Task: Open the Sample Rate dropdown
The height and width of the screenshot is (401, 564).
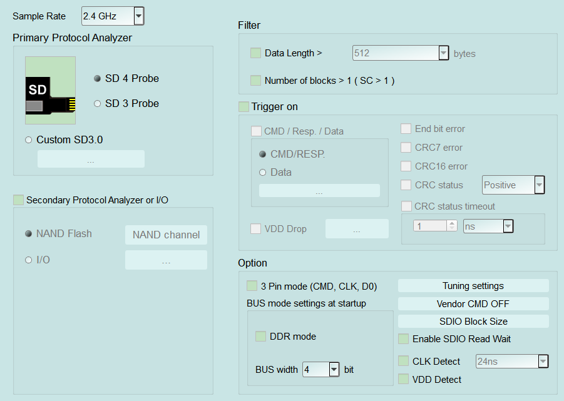Action: pyautogui.click(x=139, y=16)
